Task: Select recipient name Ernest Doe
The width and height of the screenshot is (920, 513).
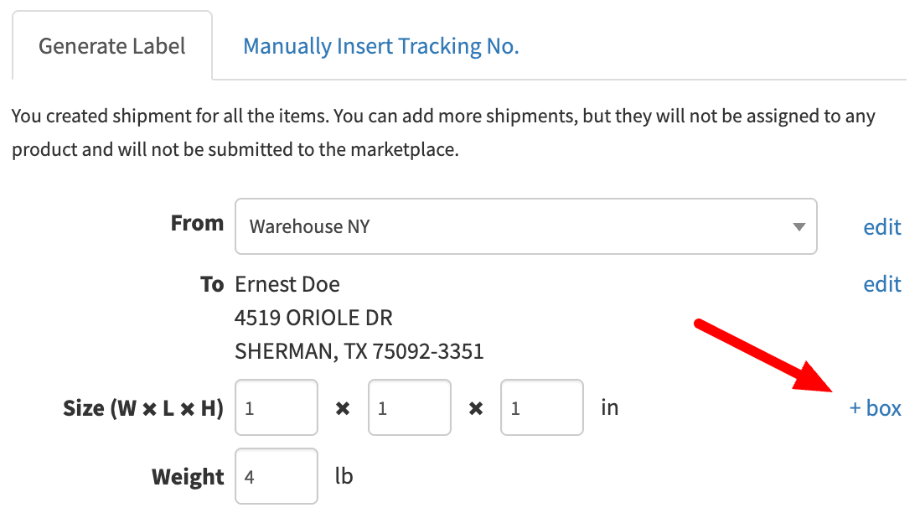Action: click(287, 284)
